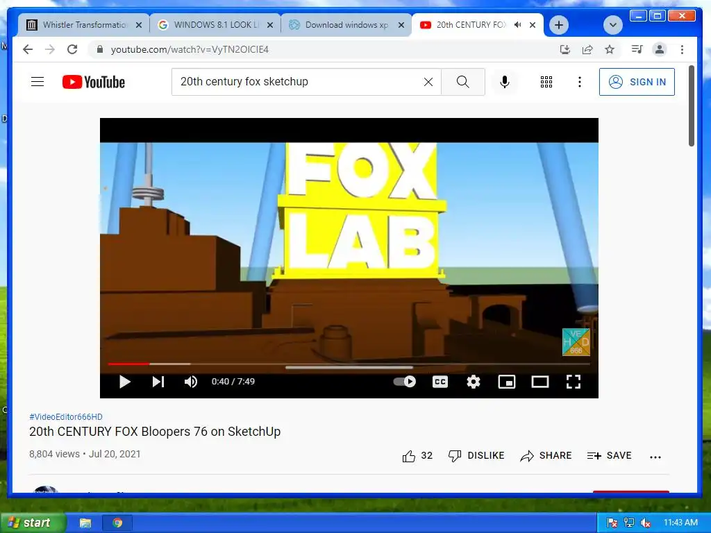Click the SIGN IN button
Image resolution: width=711 pixels, height=533 pixels.
tap(637, 82)
